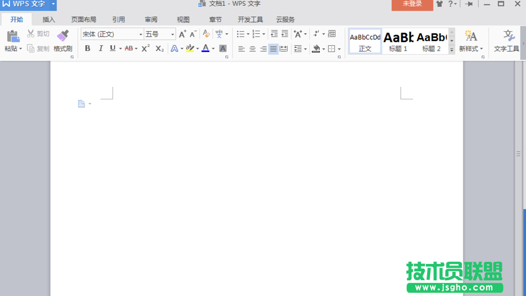Image resolution: width=526 pixels, height=296 pixels.
Task: Click the highlight color button with yellow bar
Action: 190,48
